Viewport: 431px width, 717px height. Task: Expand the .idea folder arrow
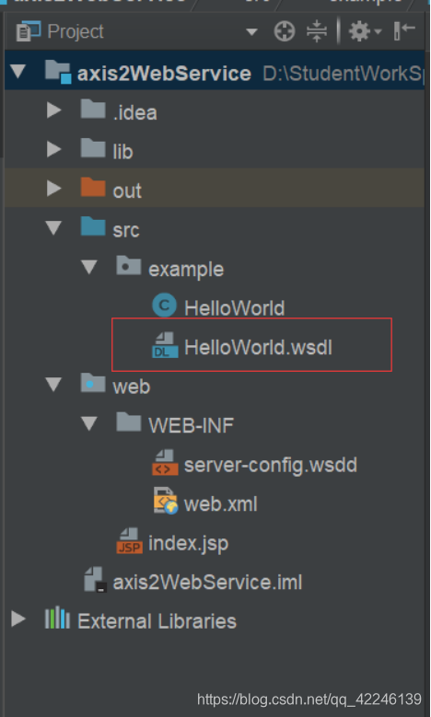click(x=54, y=110)
